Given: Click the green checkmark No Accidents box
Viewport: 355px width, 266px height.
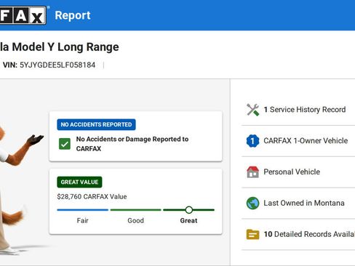Looking at the screenshot, I should pyautogui.click(x=65, y=144).
